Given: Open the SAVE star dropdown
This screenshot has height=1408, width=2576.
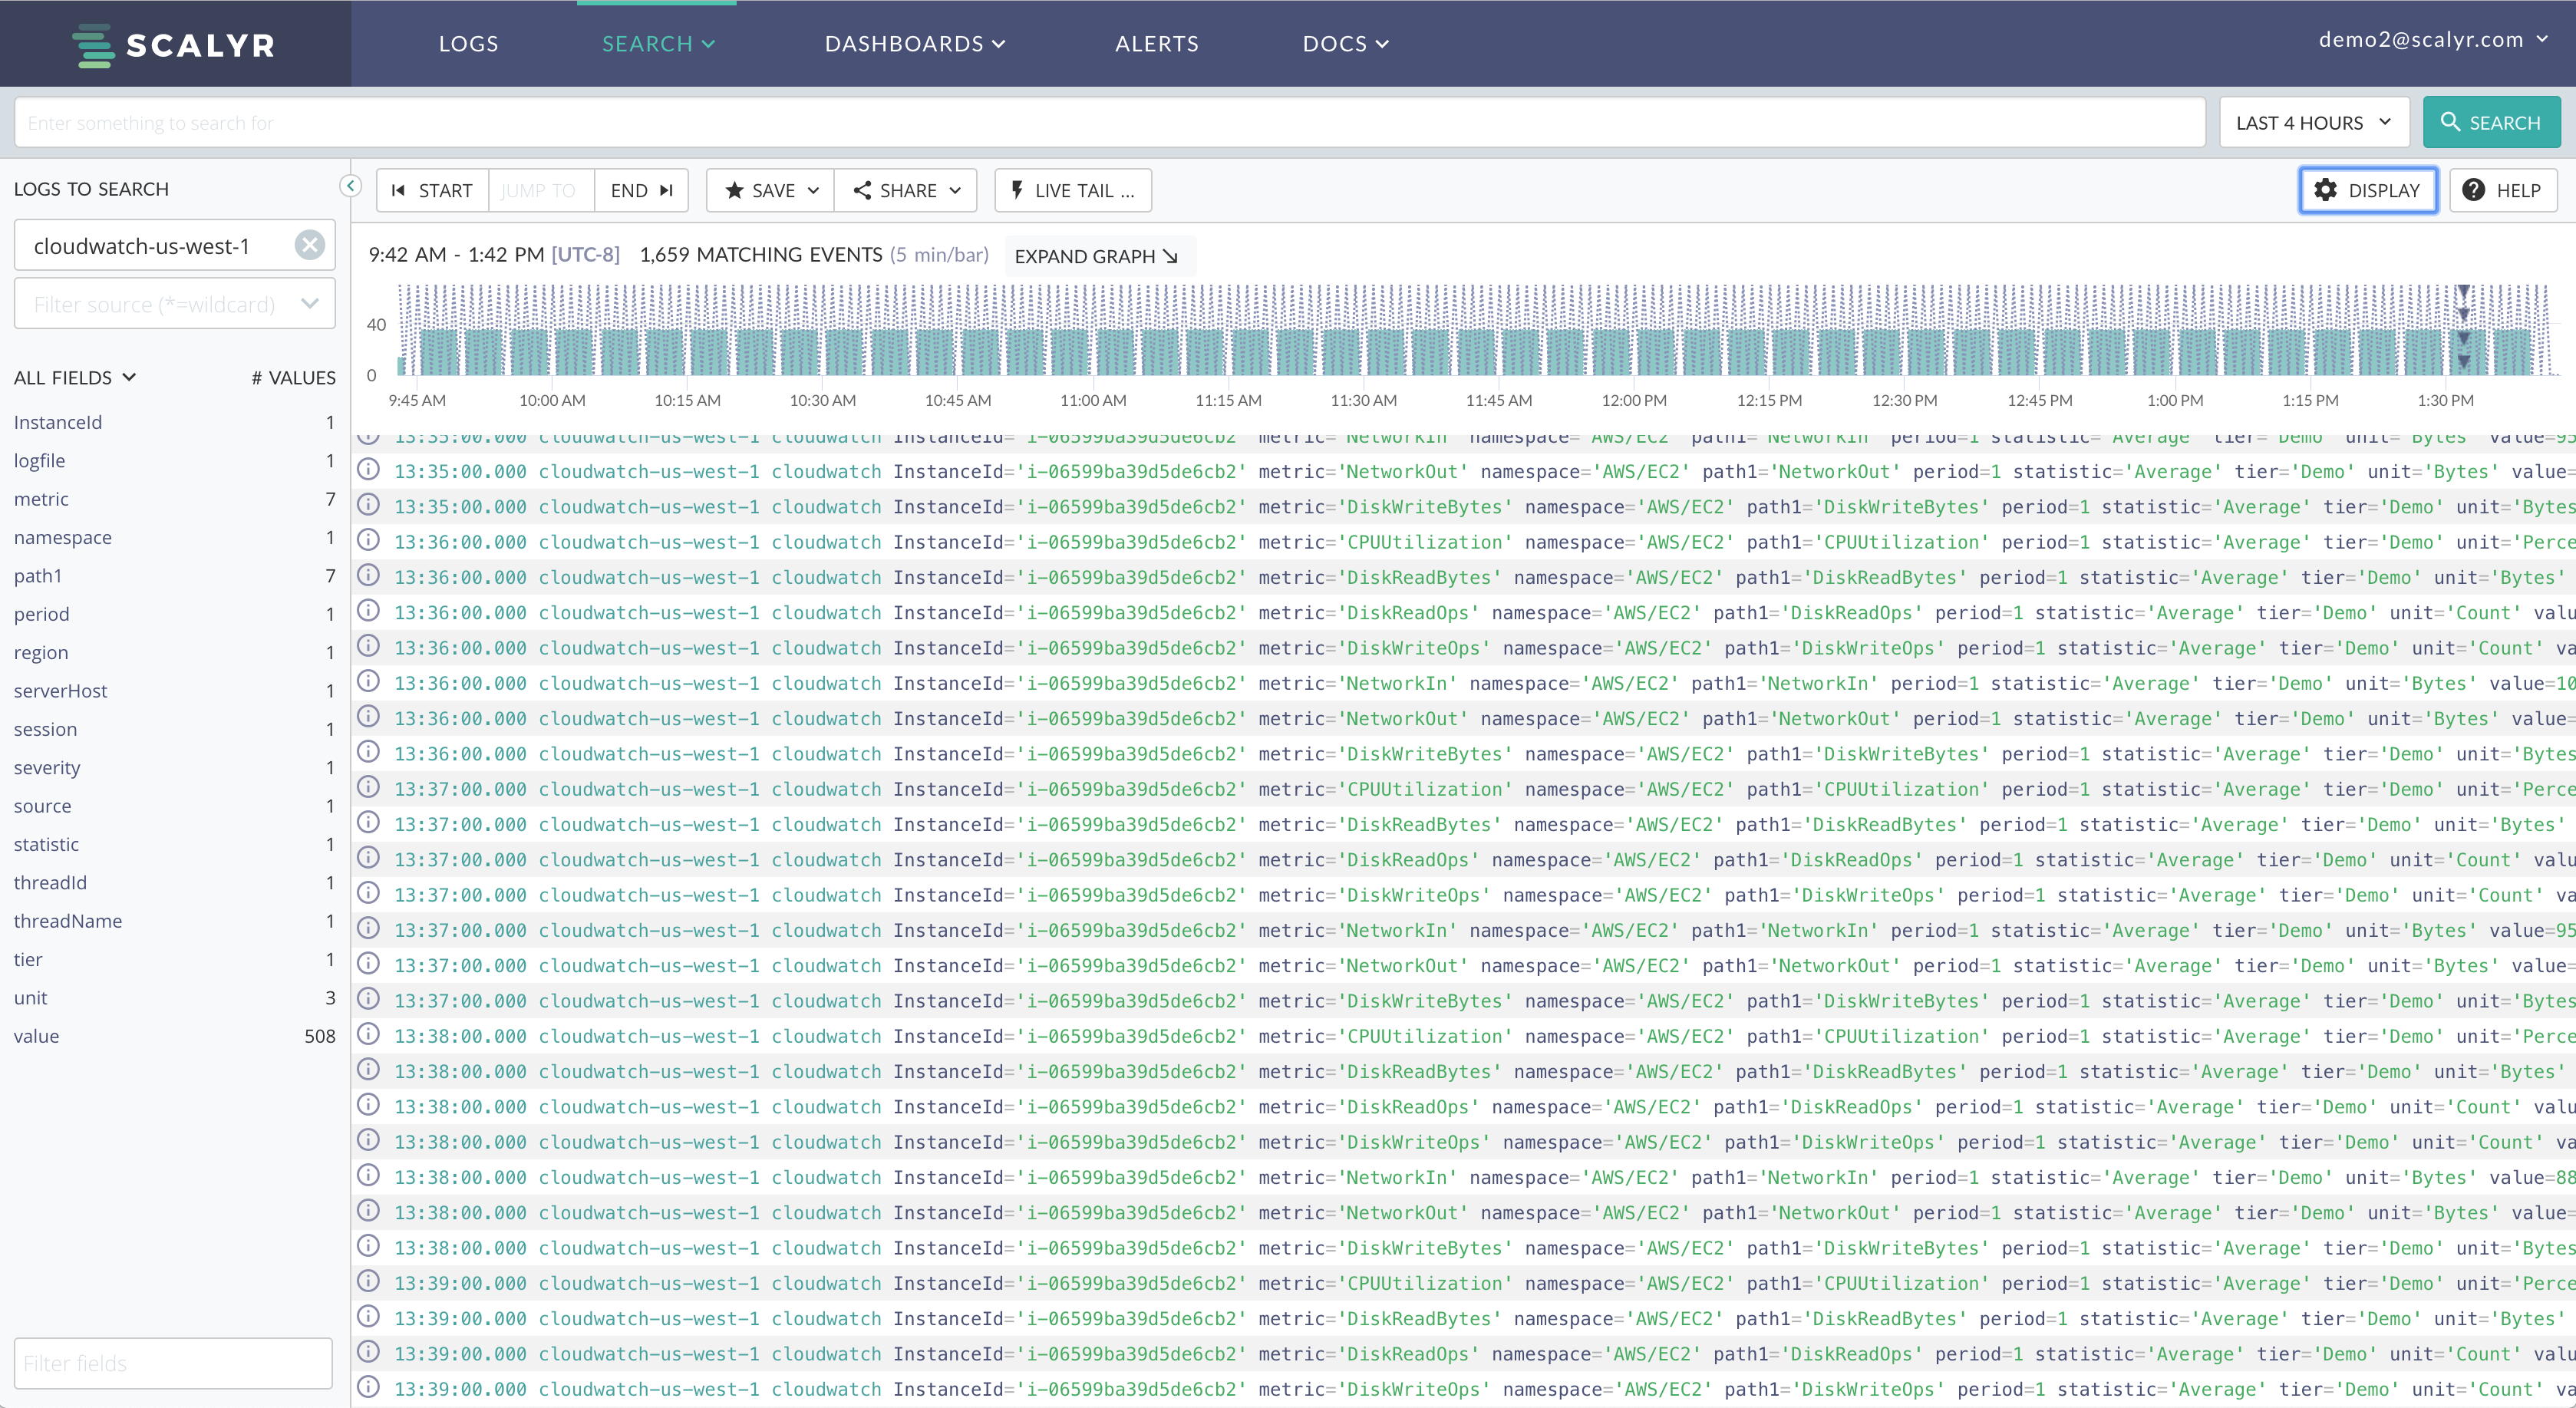Looking at the screenshot, I should [x=771, y=190].
